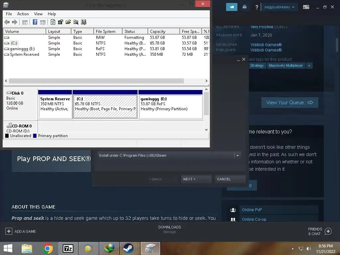This screenshot has height=255, width=340.
Task: Select the (C:) volume row in list
Action: pyautogui.click(x=106, y=43)
